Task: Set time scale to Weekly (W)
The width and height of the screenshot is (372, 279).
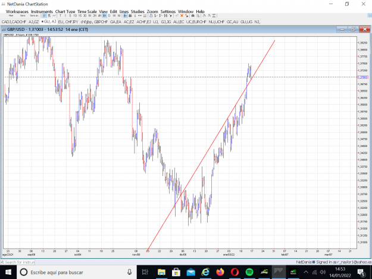Action: [x=114, y=15]
